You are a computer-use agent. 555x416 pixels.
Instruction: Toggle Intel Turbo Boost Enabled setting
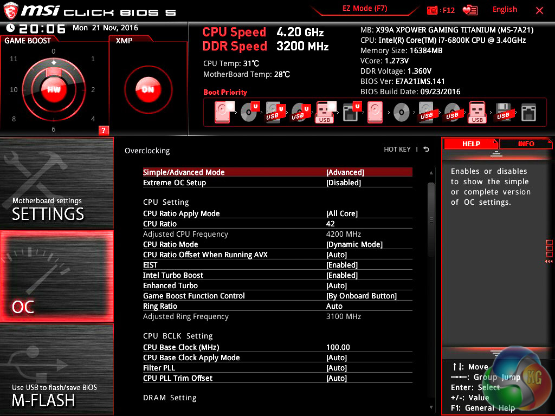pyautogui.click(x=277, y=275)
